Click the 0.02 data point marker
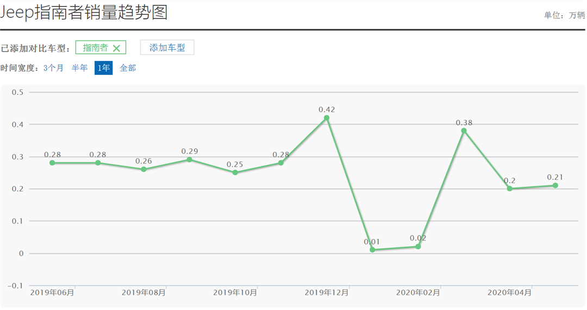This screenshot has width=587, height=310. point(418,246)
